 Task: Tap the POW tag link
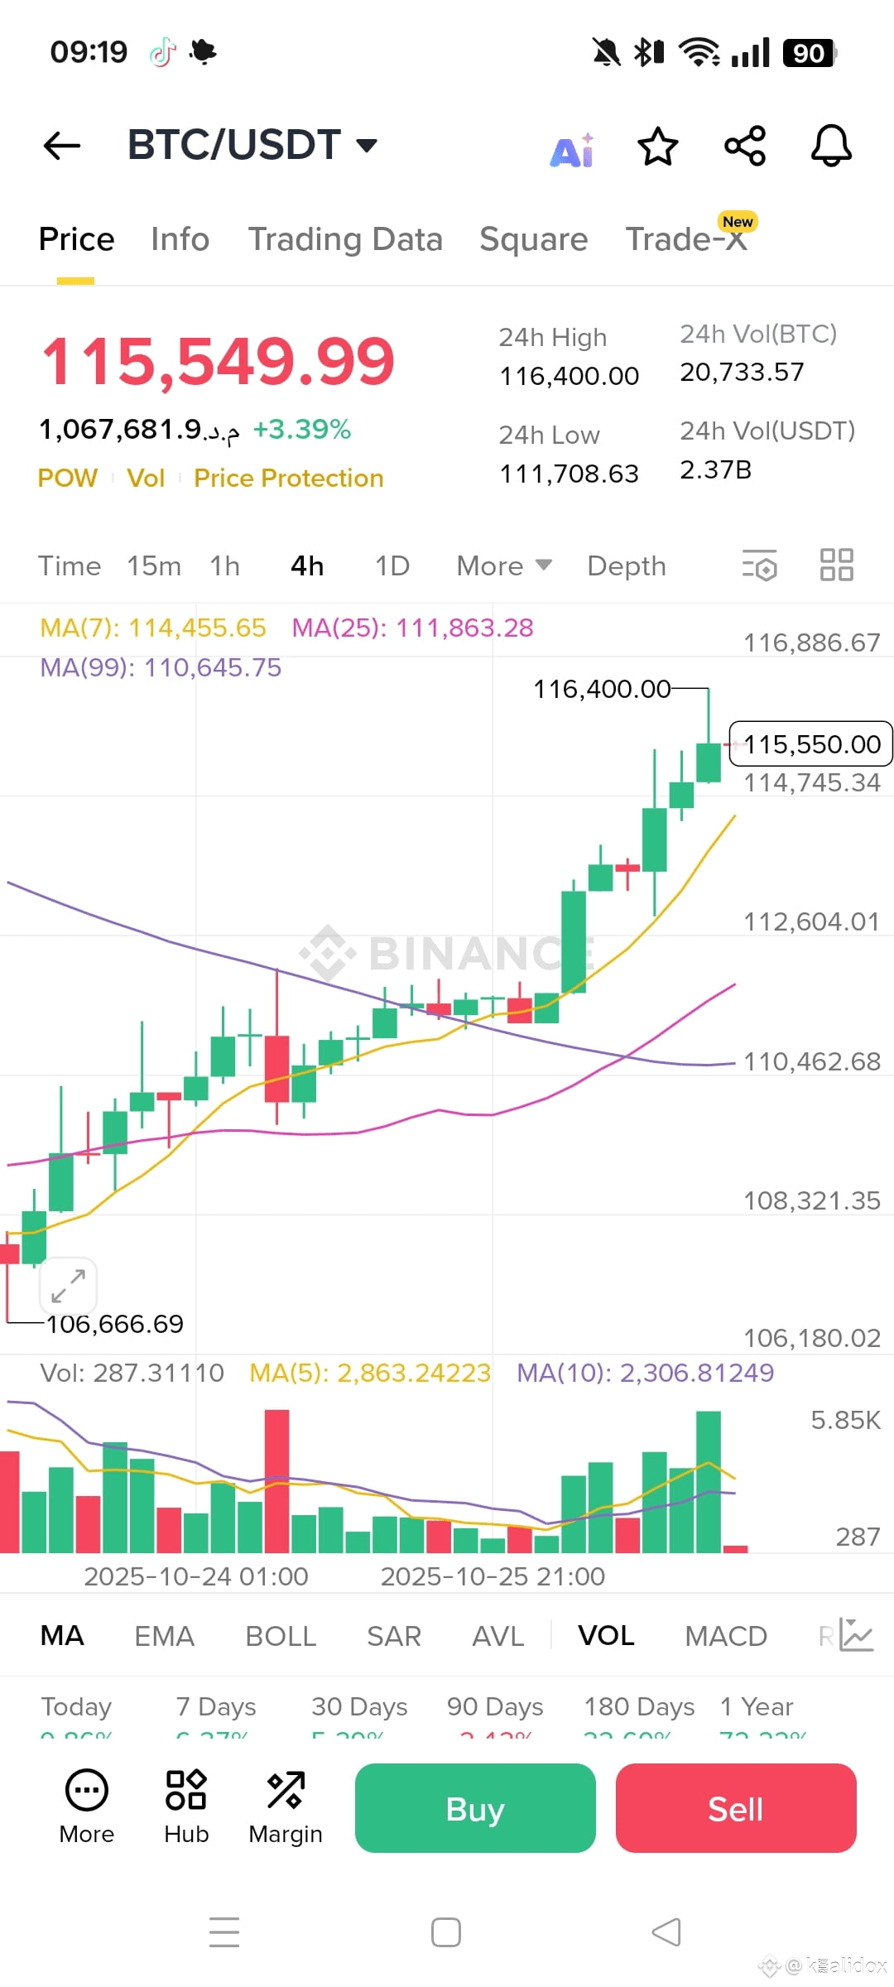point(68,478)
